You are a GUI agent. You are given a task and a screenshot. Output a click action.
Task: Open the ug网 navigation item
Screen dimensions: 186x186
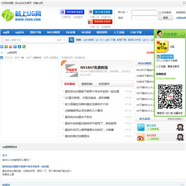(x=6, y=33)
